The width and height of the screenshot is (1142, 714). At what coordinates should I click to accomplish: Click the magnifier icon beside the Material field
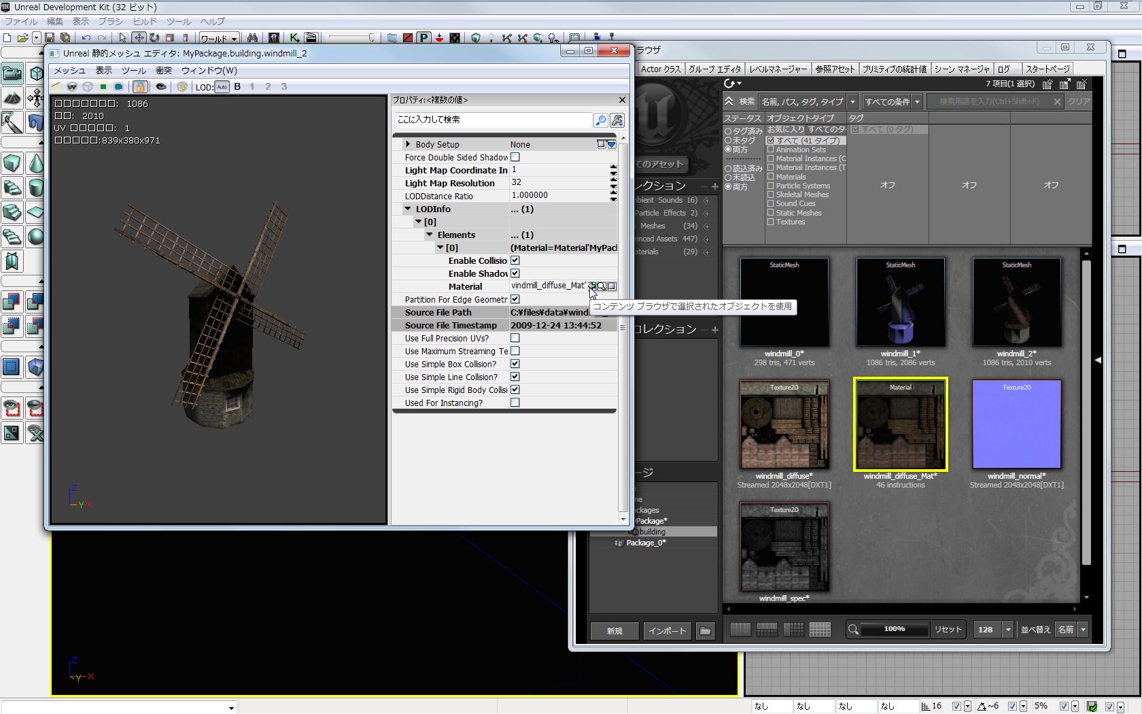pos(602,286)
